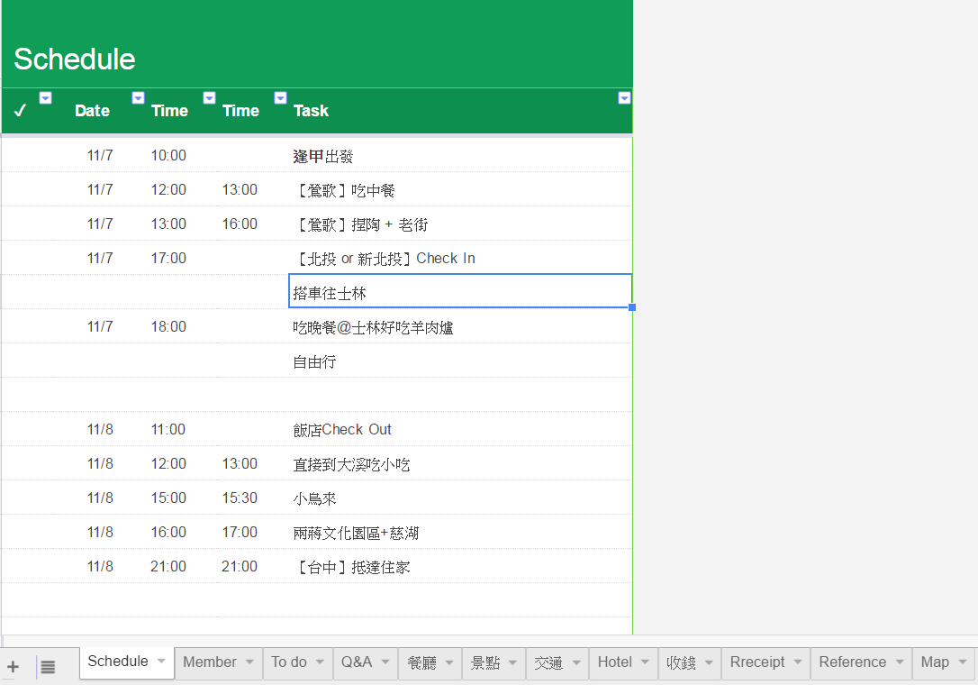978x685 pixels.
Task: Open 餐廳 tab dropdown arrow
Action: [449, 662]
